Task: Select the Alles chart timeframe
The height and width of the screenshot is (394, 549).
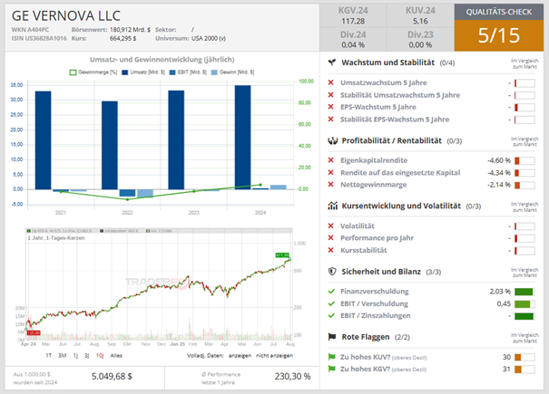Action: pyautogui.click(x=116, y=356)
